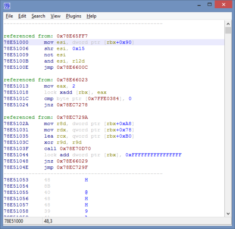Screen dimensions: 235x229
Task: Select line at address 78E51006
Action: click(x=114, y=49)
